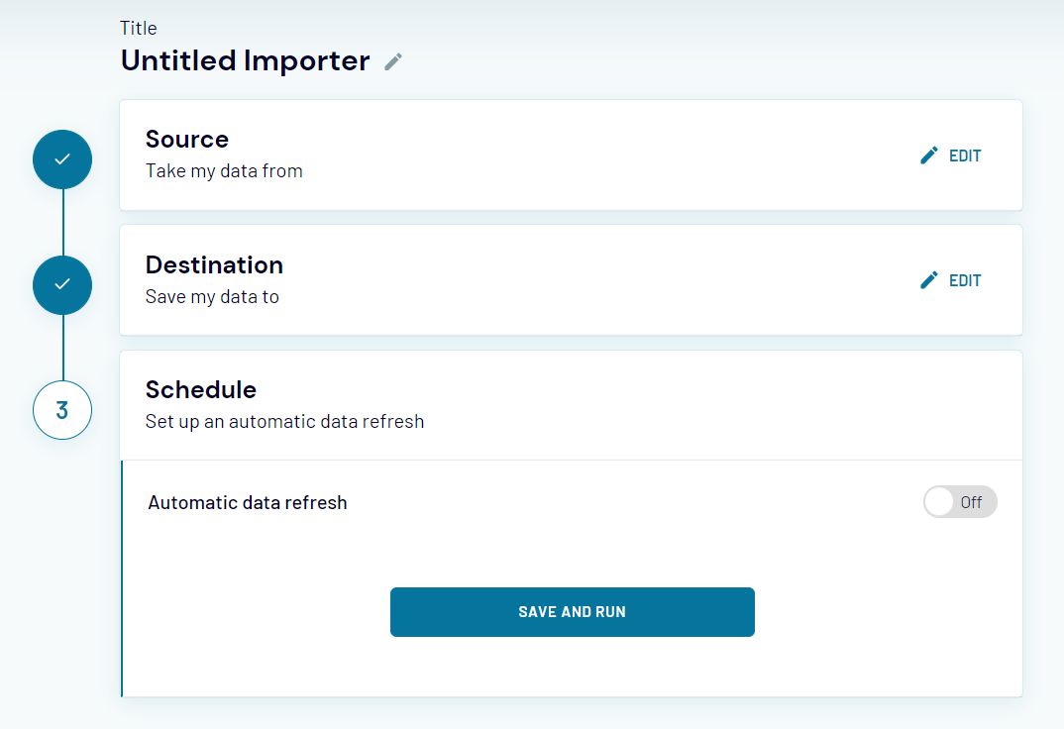Screen dimensions: 1064x729
Task: Open Destination settings via the EDIT link
Action: click(x=965, y=280)
